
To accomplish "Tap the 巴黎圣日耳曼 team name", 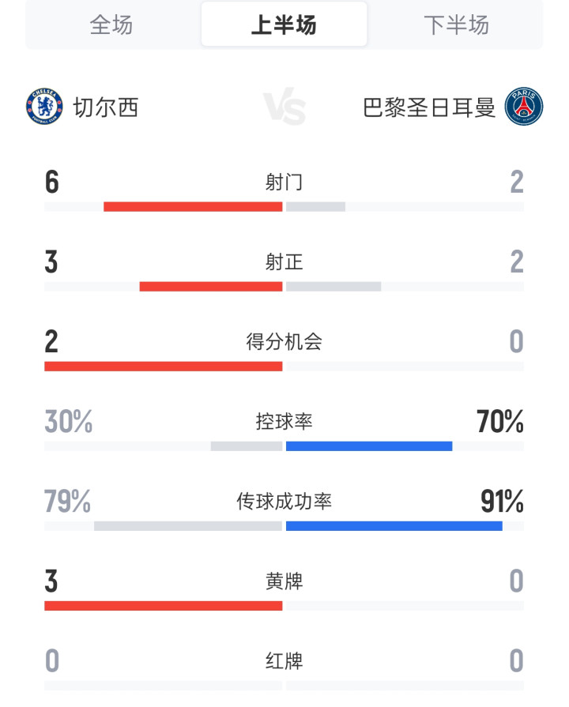I will (x=429, y=107).
